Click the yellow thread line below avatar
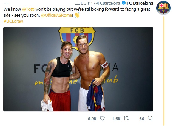This screenshot has height=126, width=179. pos(164,71)
